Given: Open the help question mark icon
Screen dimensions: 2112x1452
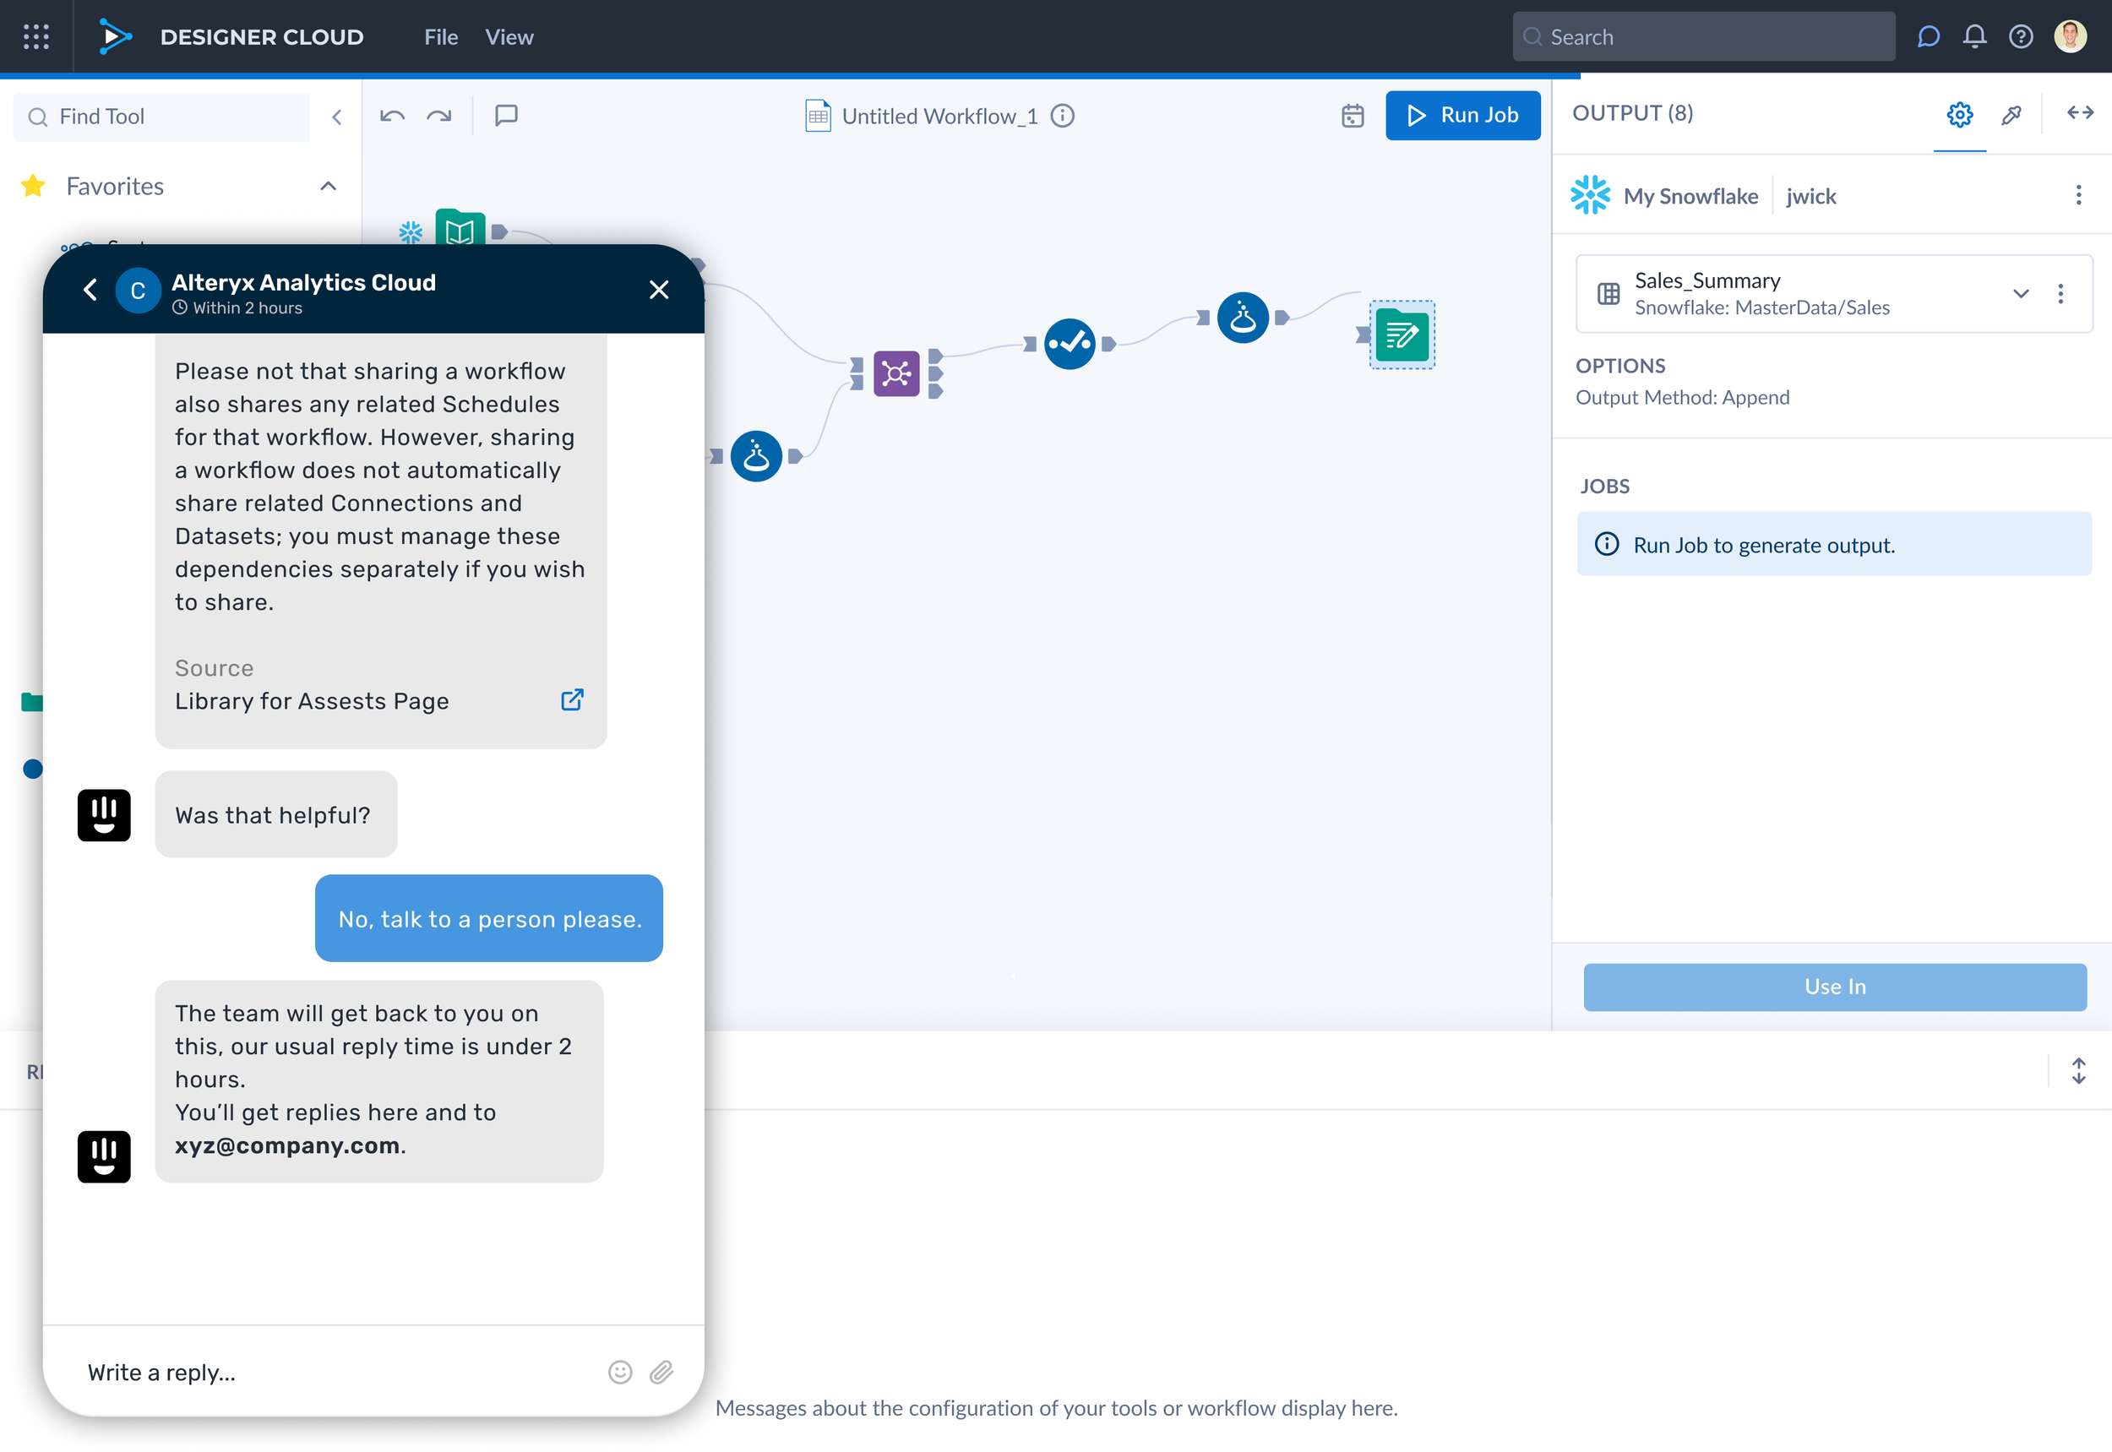Looking at the screenshot, I should pos(2021,36).
